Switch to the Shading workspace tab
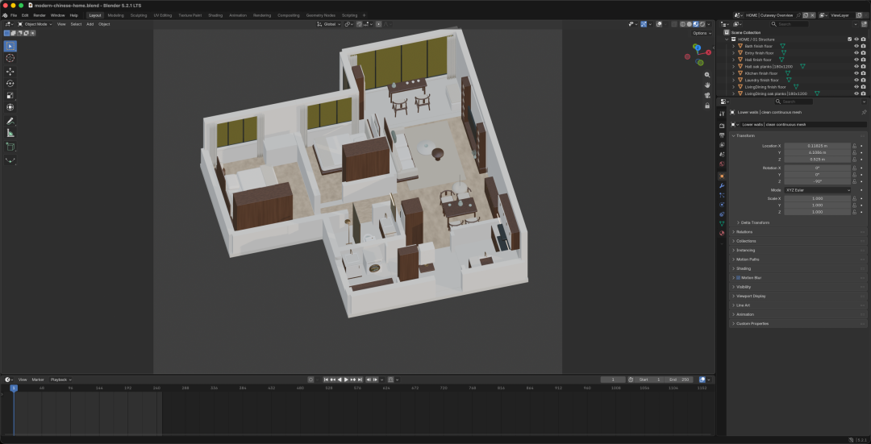Image resolution: width=871 pixels, height=444 pixels. [x=215, y=15]
